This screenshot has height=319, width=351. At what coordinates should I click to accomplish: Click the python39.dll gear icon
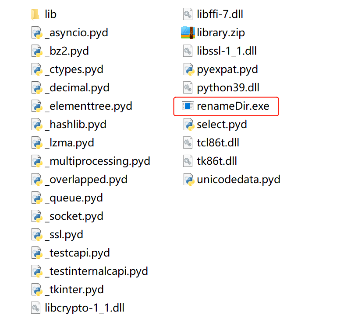click(x=188, y=88)
